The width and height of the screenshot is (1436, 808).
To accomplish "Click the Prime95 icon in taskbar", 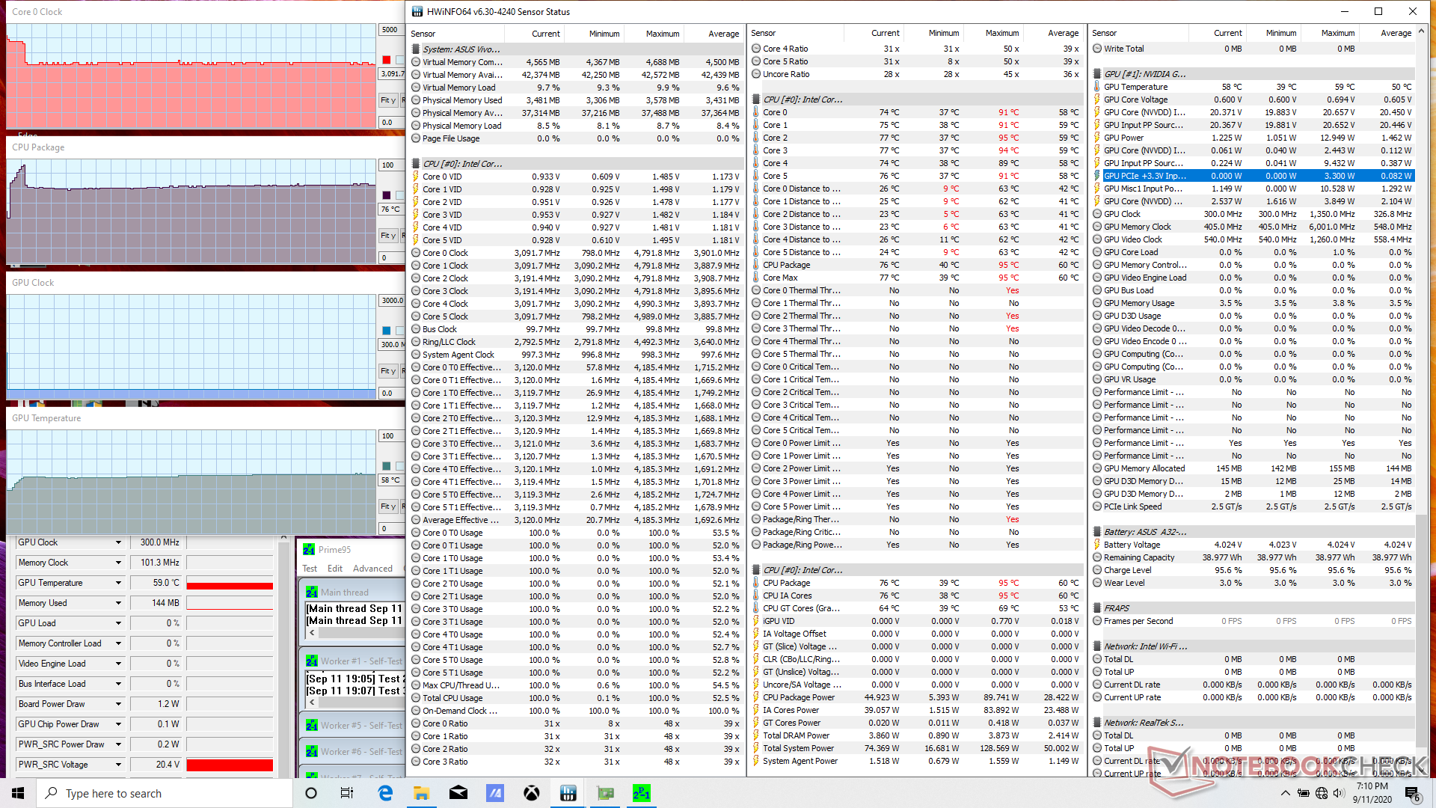I will (x=641, y=793).
